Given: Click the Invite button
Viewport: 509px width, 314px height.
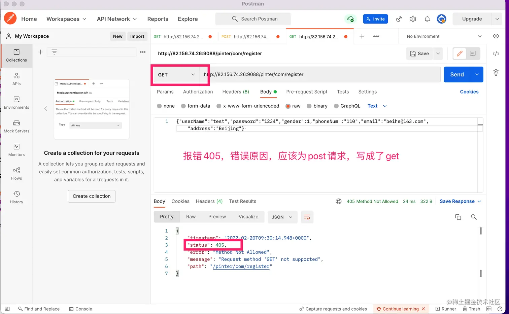Looking at the screenshot, I should (x=375, y=19).
